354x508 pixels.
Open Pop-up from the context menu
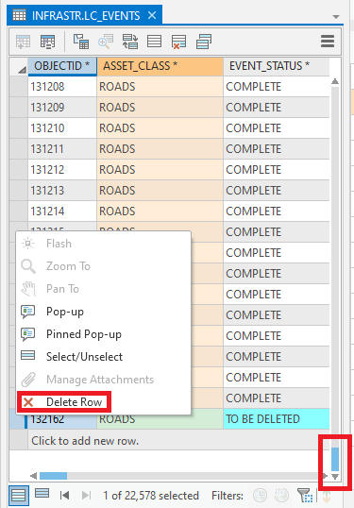pos(103,312)
